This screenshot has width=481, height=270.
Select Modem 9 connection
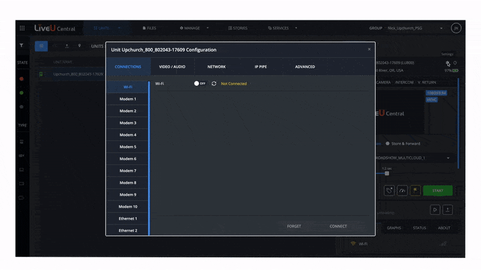(x=127, y=194)
